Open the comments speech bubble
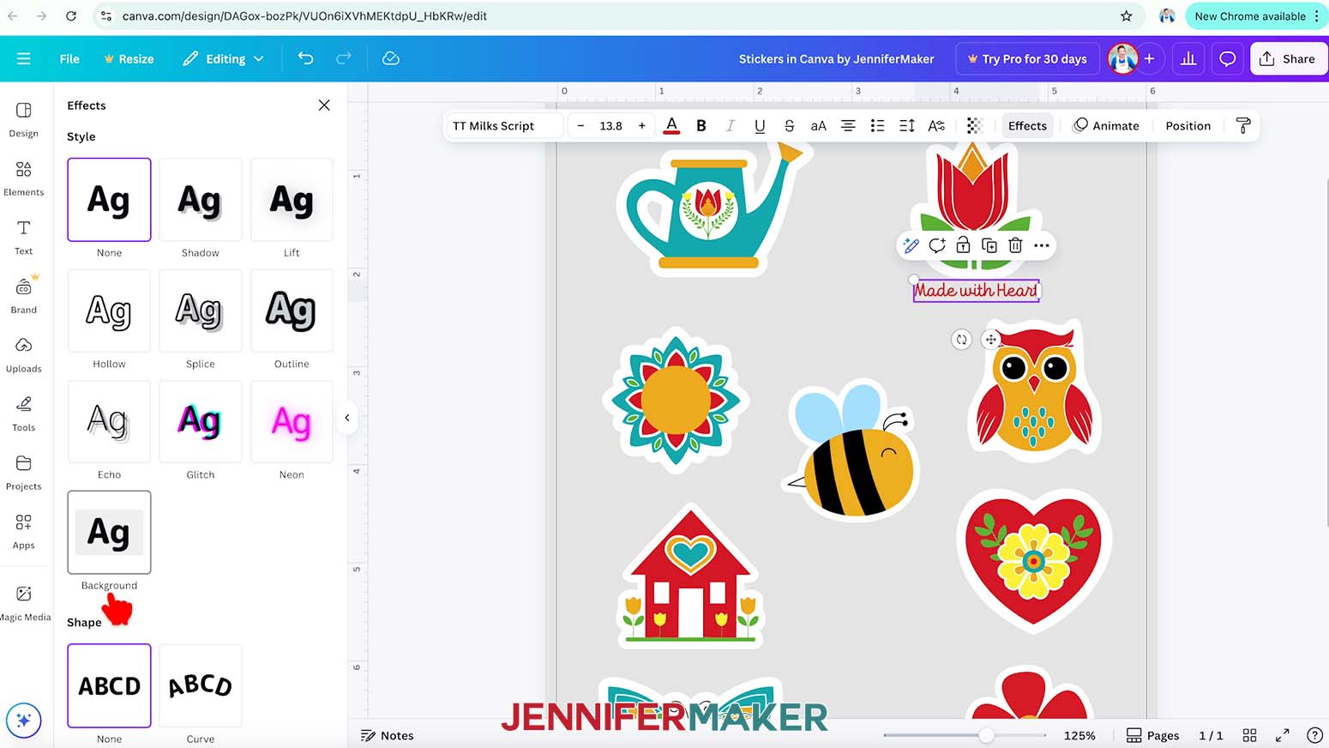 [x=1228, y=58]
